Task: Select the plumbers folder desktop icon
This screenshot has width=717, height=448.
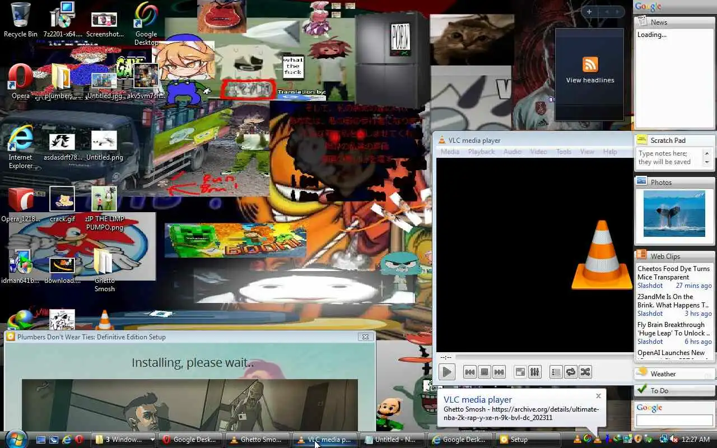Action: [x=62, y=81]
